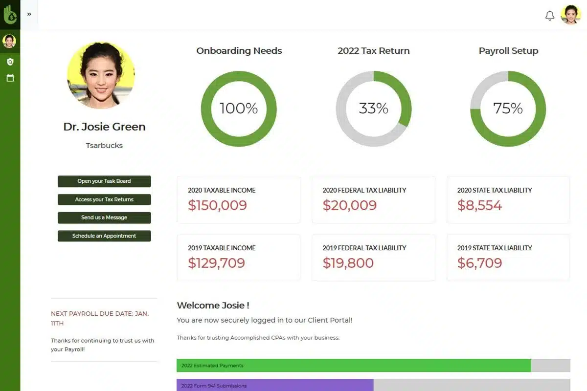Expand the sidebar with double-chevron arrow
Screen dimensions: 587x391
[x=29, y=14]
